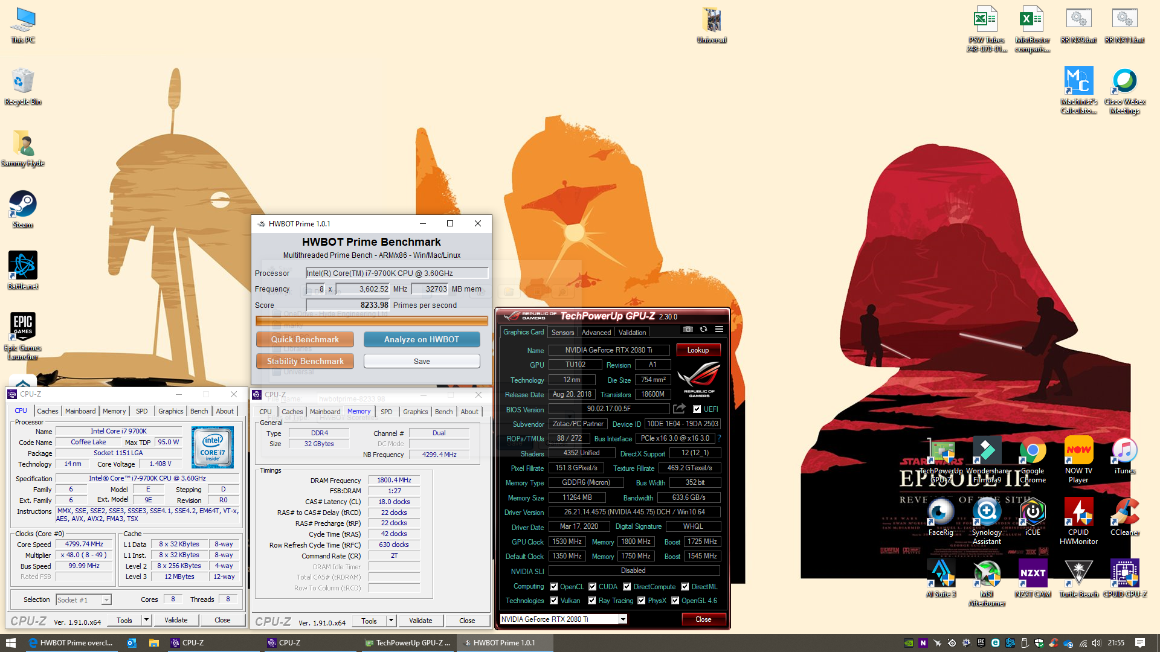Open Outlook from taskbar
Screen dimensions: 1160x652
pos(131,643)
